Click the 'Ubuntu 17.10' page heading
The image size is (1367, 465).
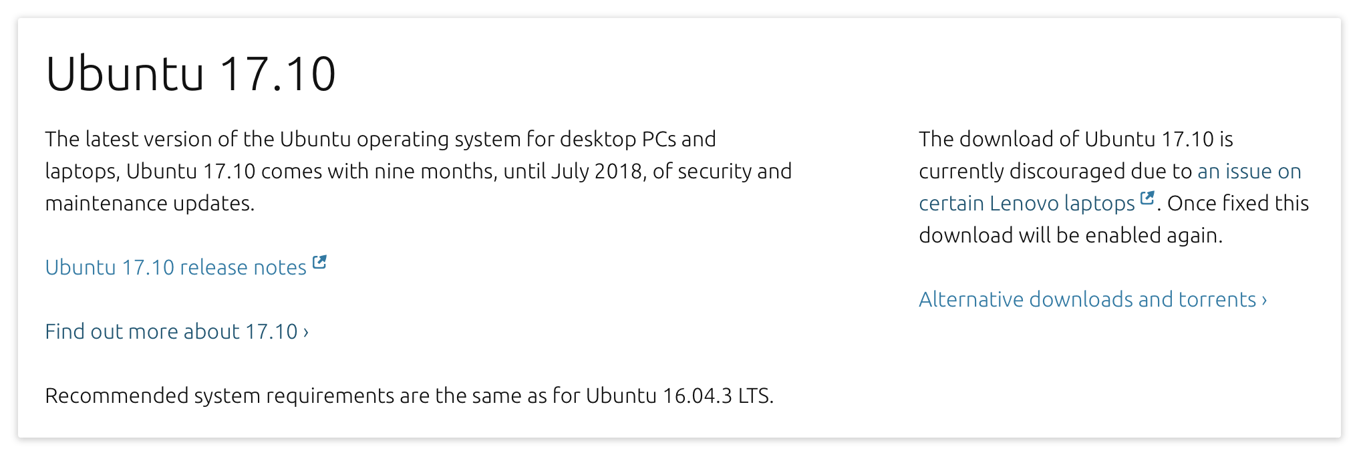point(190,73)
